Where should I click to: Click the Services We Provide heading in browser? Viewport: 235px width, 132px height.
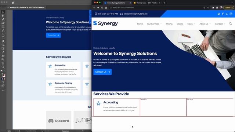111,94
